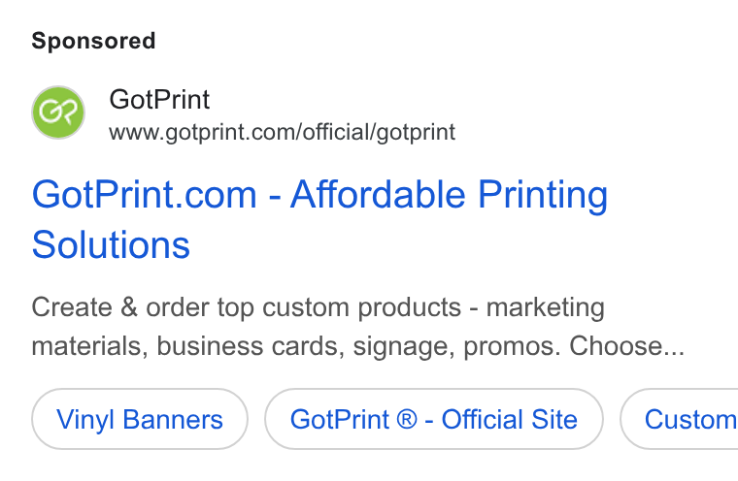The height and width of the screenshot is (481, 738).
Task: Click Official Site text in the middle chip
Action: tap(509, 419)
